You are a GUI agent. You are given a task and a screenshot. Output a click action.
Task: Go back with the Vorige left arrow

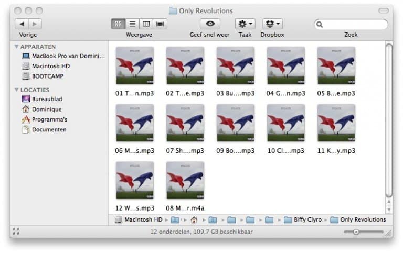22,24
